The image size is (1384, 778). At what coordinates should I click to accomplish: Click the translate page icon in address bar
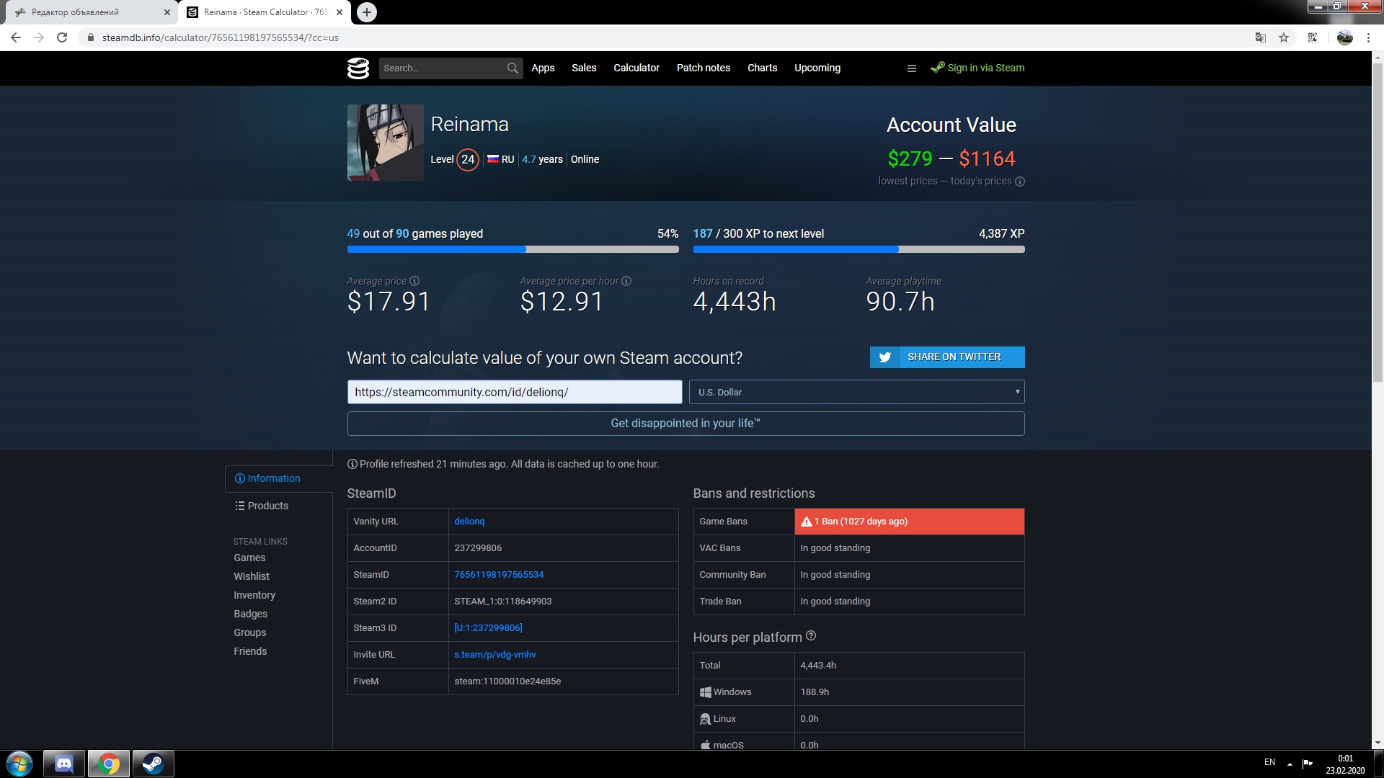(x=1261, y=37)
